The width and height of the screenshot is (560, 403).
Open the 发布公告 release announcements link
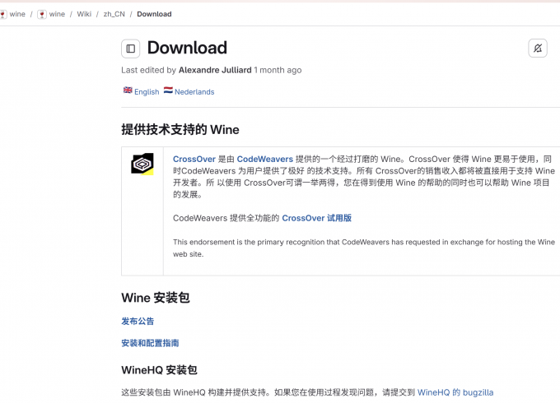click(138, 321)
